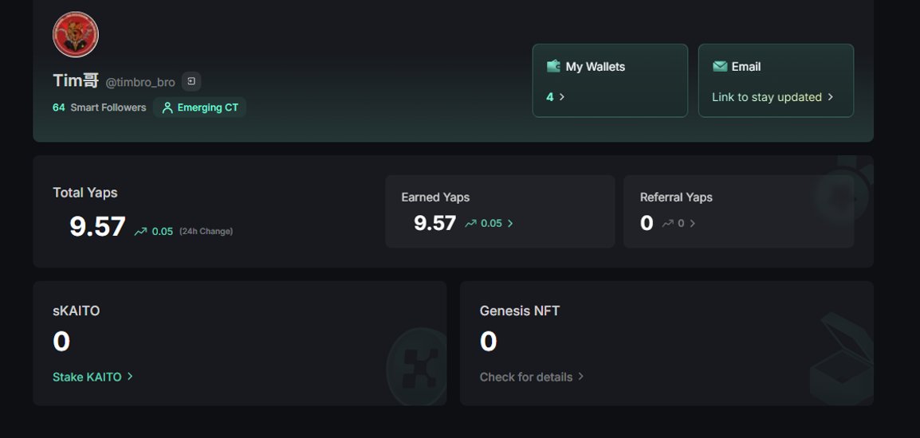Click the wallet count 4
Viewport: 920px width, 438px height.
(x=550, y=97)
